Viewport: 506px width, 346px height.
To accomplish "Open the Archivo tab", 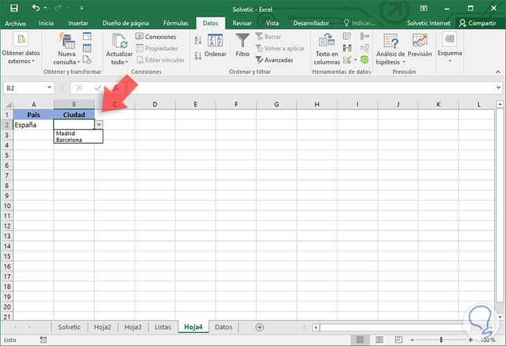I will point(15,24).
